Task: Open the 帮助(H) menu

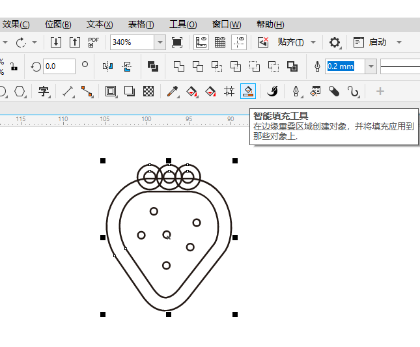Action: 270,25
